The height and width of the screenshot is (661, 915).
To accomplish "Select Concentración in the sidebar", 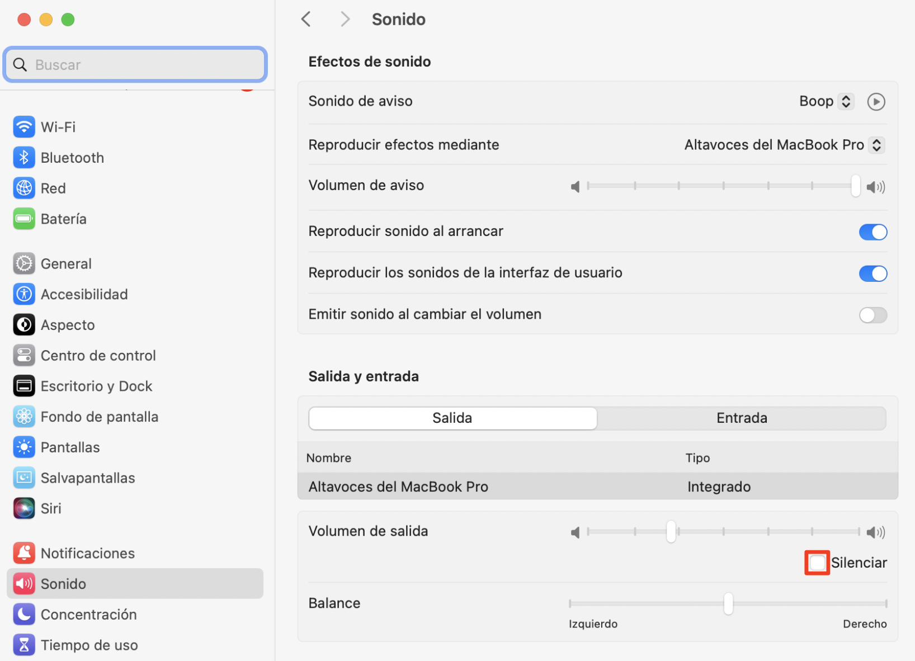I will tap(135, 614).
